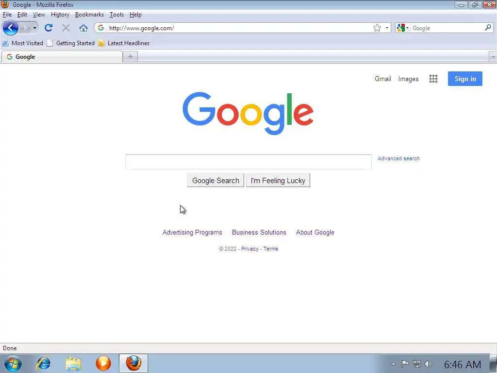Viewport: 497px width, 373px height.
Task: List all tabs dropdown arrow
Action: pos(493,57)
